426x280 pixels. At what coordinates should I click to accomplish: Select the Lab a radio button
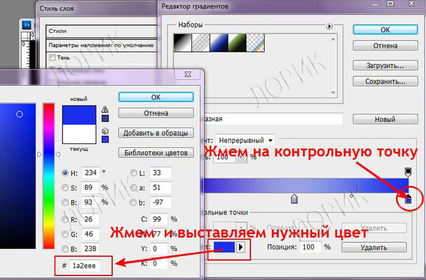pyautogui.click(x=133, y=187)
